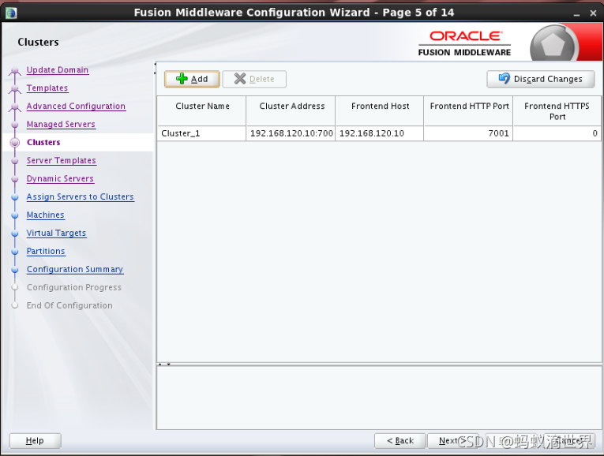Viewport: 604px width, 456px height.
Task: Click the Frontend HTTPS Port column header
Action: [x=557, y=110]
